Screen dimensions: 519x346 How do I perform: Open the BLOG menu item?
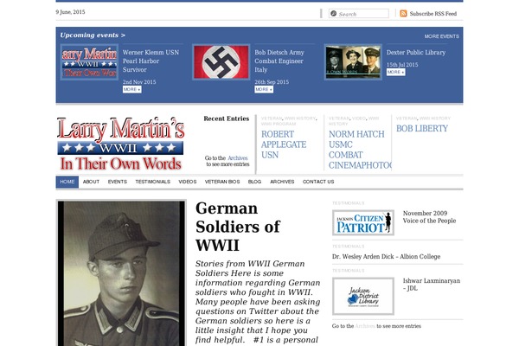pos(254,182)
